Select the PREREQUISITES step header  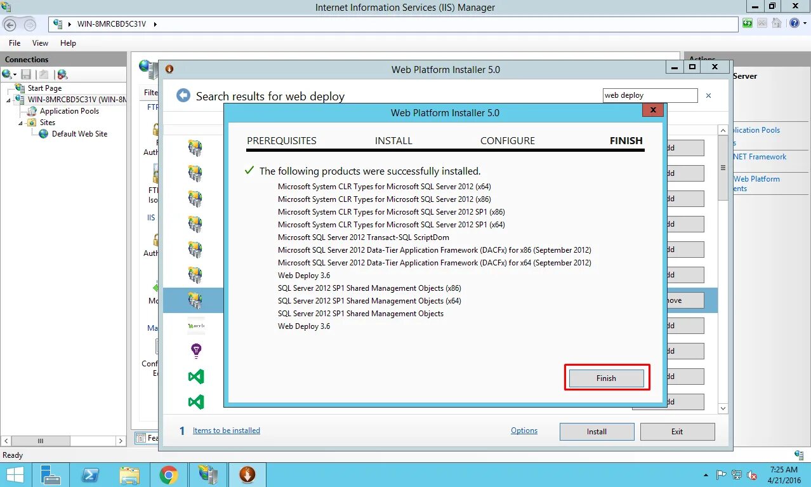(282, 141)
